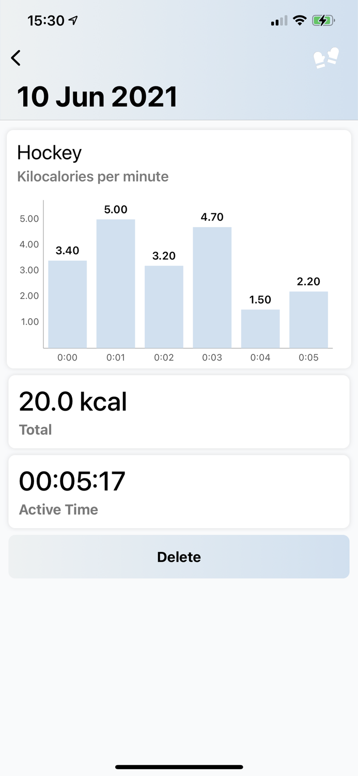Tap the Wi-Fi icon in status bar

300,20
